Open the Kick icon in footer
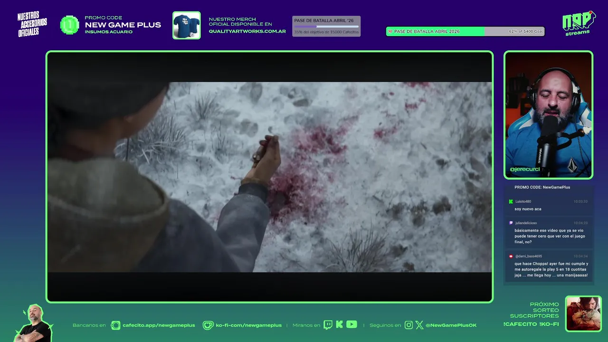Screen dimensions: 608x342 (x=339, y=325)
